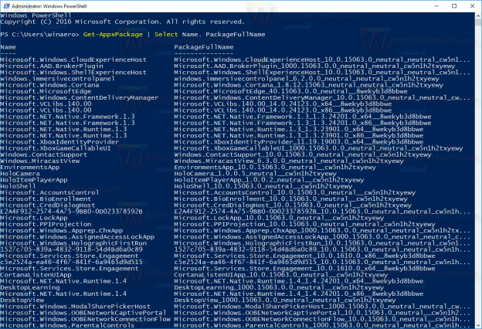Viewport: 482px width, 329px height.
Task: Click the PS C:\Users\winaero prompt text
Action: coord(31,36)
